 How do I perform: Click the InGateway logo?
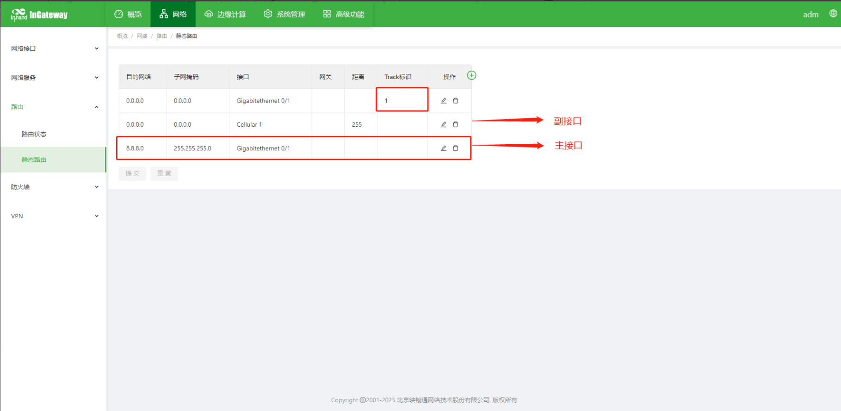point(39,15)
